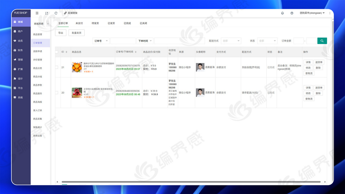Select 平台 in the left navigation

[21, 88]
